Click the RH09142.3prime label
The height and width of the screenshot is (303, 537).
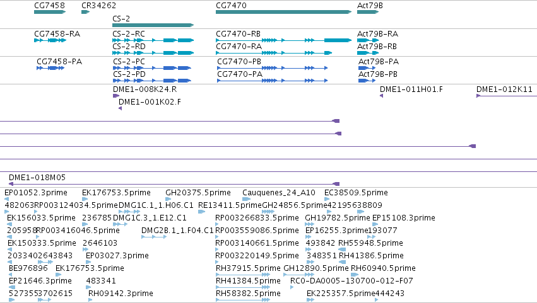point(121,294)
